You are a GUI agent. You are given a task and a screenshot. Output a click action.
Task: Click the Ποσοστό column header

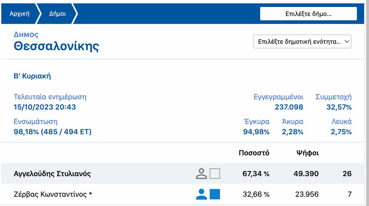254,153
